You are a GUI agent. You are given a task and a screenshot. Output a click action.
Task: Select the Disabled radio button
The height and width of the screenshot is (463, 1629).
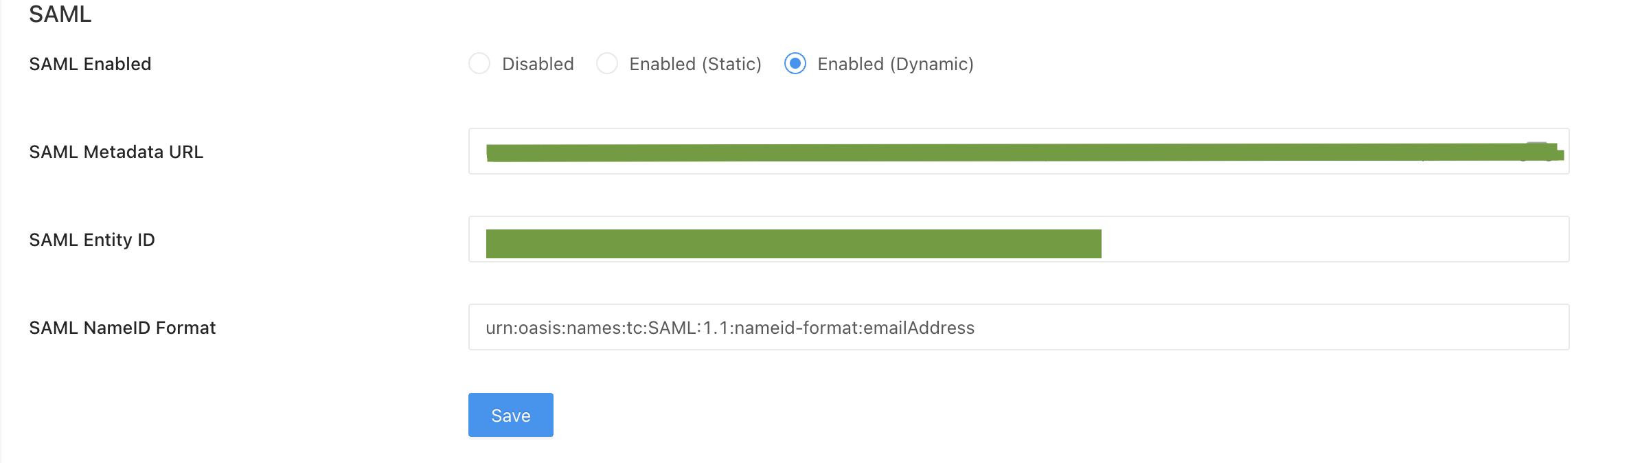pyautogui.click(x=479, y=64)
